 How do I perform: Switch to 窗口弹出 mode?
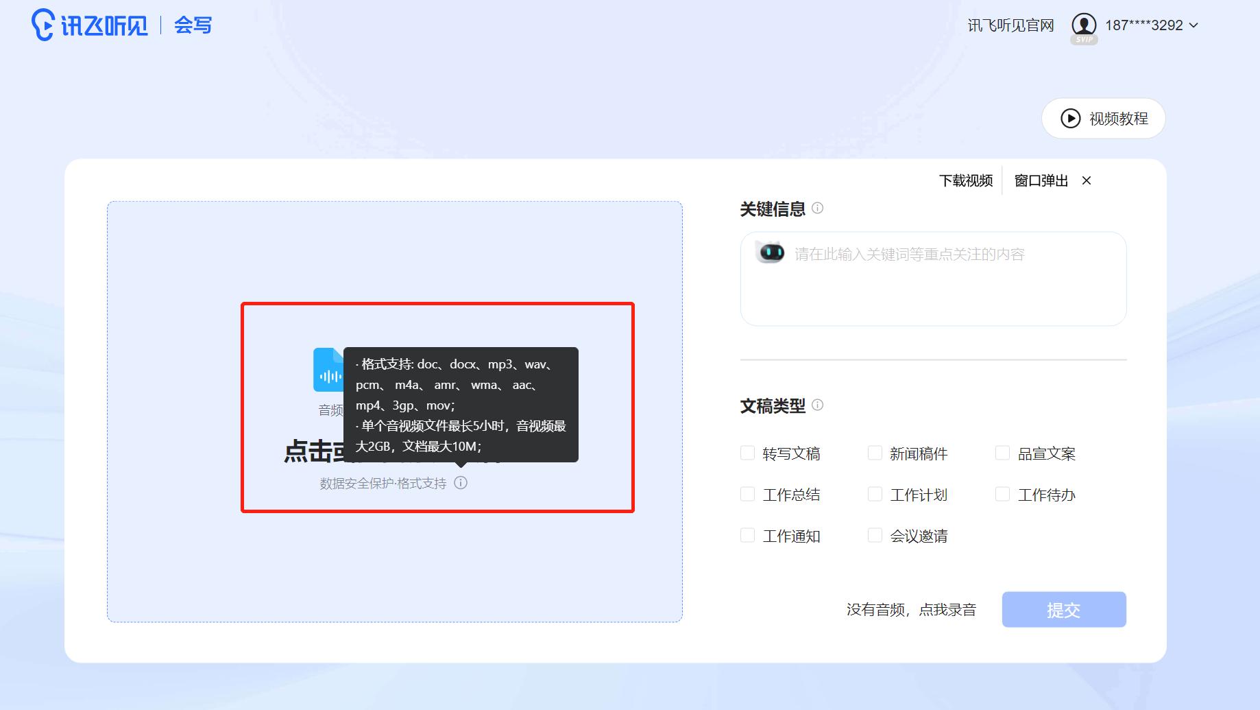[1041, 180]
